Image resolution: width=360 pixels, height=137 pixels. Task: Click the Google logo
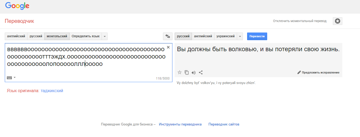pos(17,6)
